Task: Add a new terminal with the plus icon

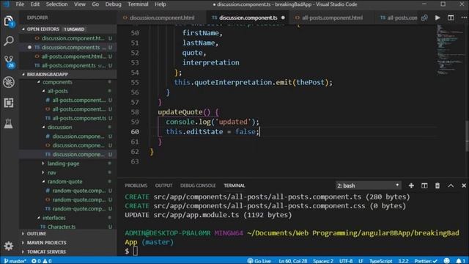Action: tap(411, 186)
